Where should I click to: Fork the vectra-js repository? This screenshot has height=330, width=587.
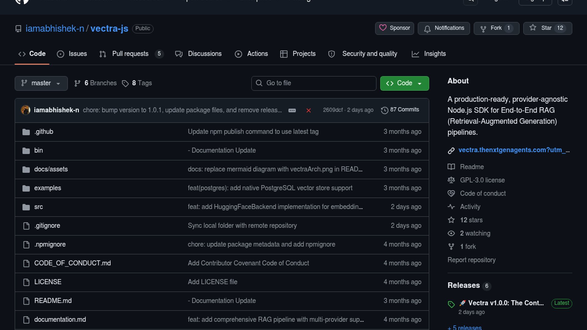coord(492,28)
